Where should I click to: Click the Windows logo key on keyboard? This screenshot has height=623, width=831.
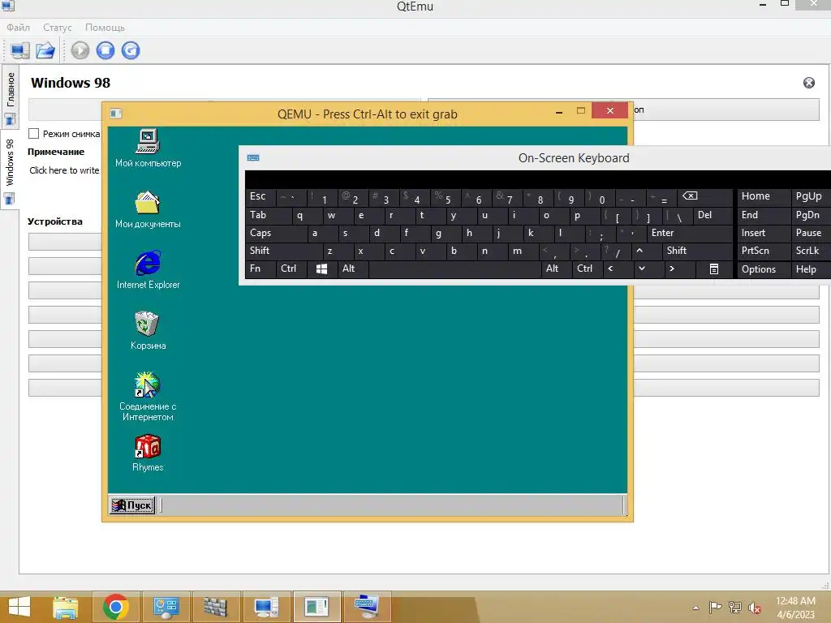tap(322, 269)
